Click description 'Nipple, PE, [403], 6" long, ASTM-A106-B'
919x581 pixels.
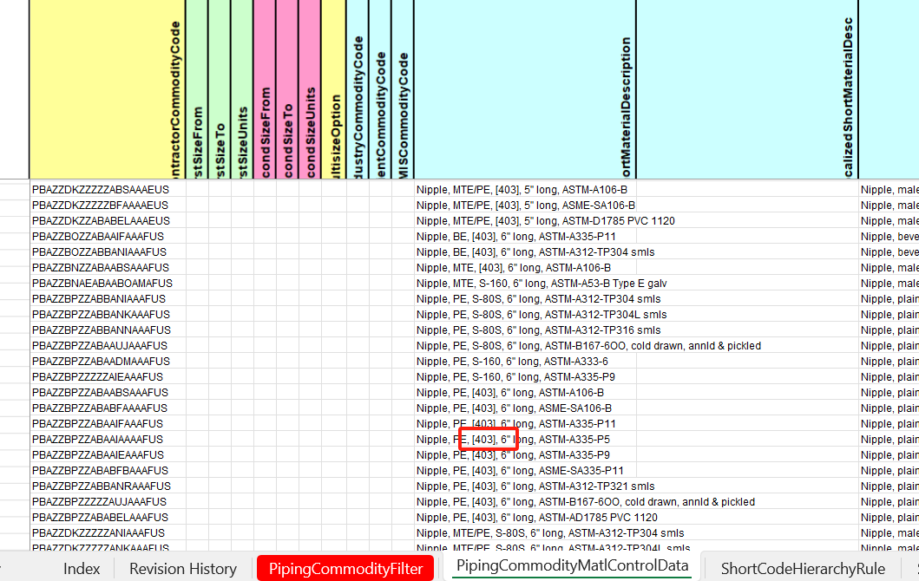510,393
